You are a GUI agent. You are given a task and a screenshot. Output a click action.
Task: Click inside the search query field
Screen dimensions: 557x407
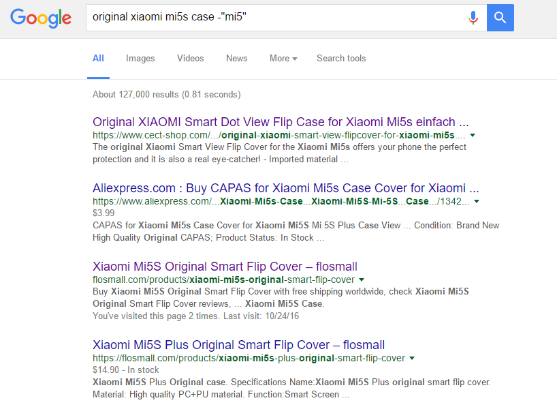point(272,18)
